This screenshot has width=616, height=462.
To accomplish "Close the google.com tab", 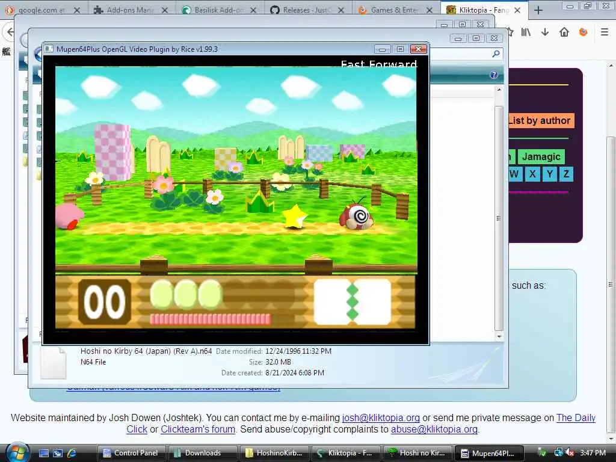I will (77, 10).
